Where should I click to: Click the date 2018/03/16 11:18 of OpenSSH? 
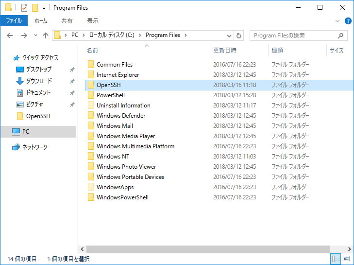pyautogui.click(x=235, y=85)
